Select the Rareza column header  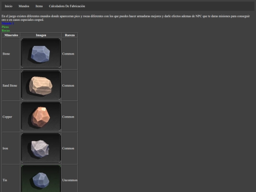click(x=70, y=35)
